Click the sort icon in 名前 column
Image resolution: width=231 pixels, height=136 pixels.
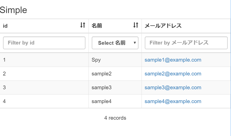point(136,25)
